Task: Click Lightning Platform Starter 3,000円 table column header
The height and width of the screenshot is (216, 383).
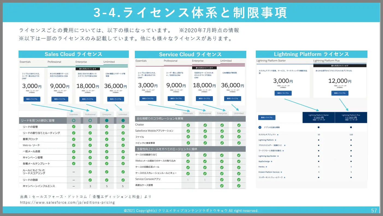Action: 319,117
